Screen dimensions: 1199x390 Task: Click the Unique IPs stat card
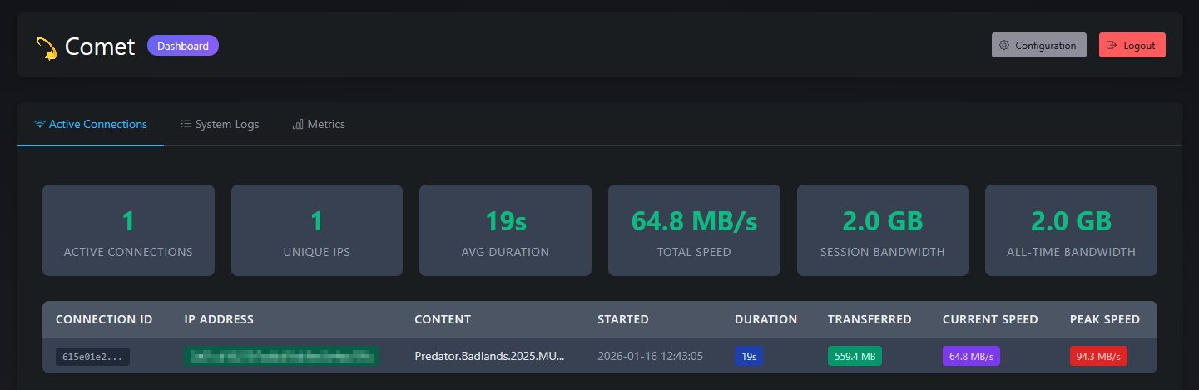pos(316,230)
